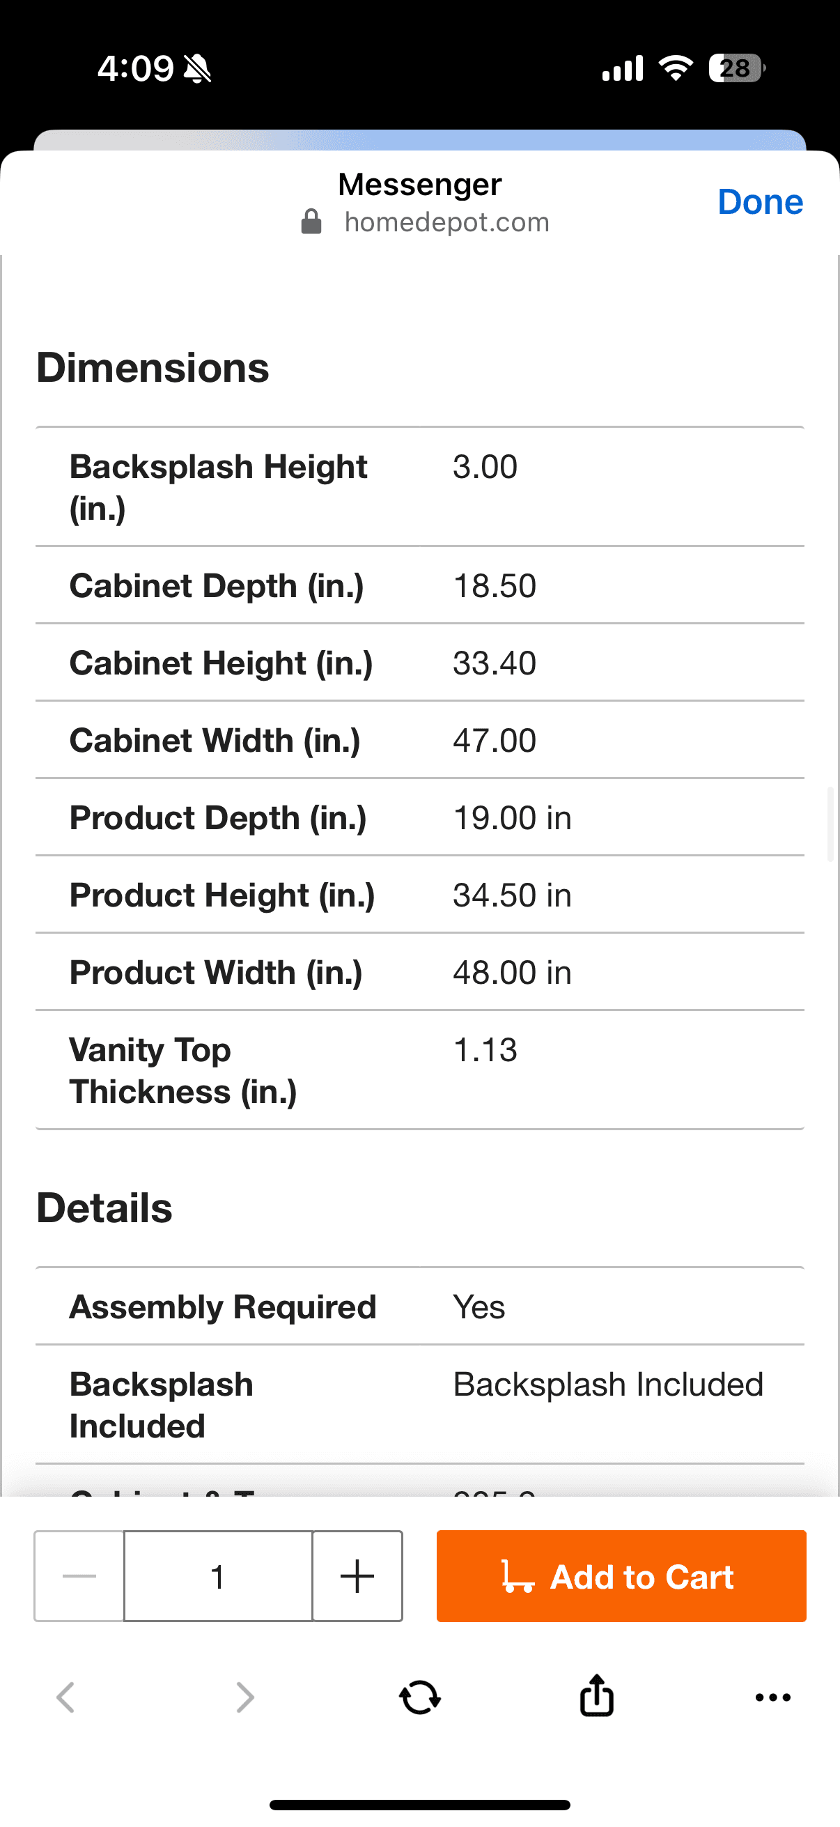
Task: Select the Dimensions section heading
Action: coord(153,367)
